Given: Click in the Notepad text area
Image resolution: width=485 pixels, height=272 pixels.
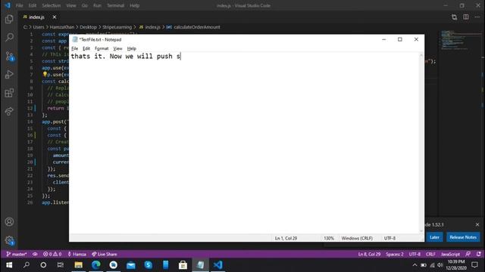Looking at the screenshot, I should (x=244, y=142).
